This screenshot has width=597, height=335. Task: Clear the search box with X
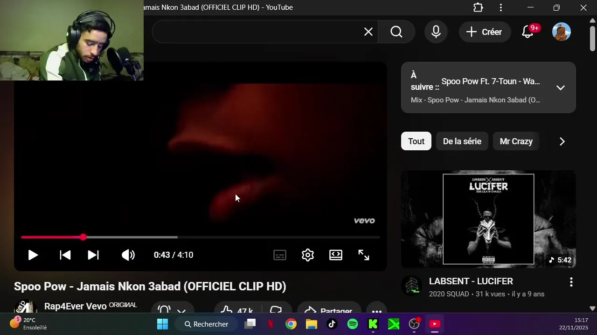368,32
